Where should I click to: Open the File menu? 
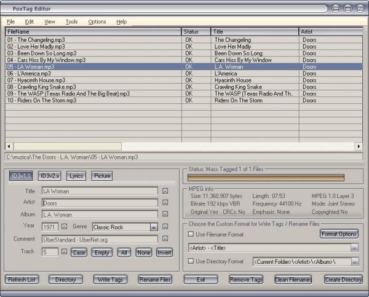(10, 22)
